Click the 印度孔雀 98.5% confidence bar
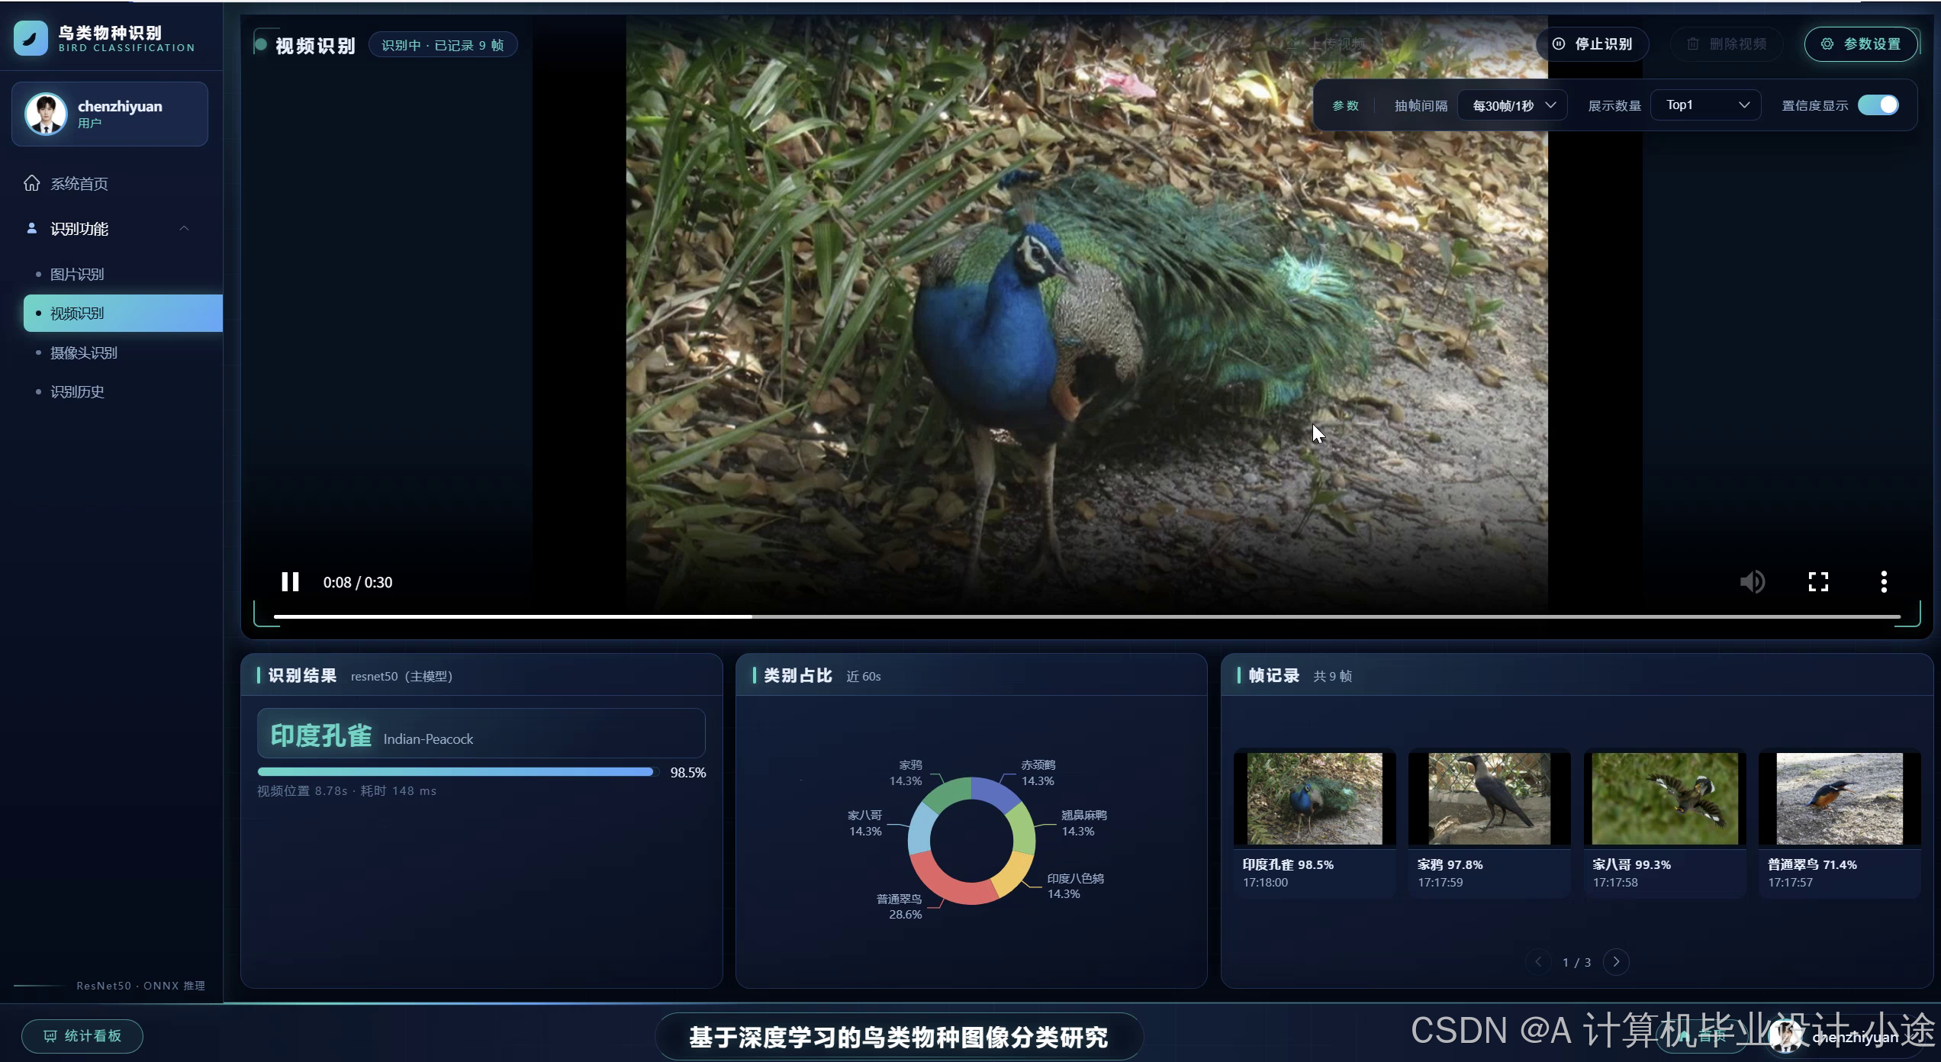 coord(458,772)
